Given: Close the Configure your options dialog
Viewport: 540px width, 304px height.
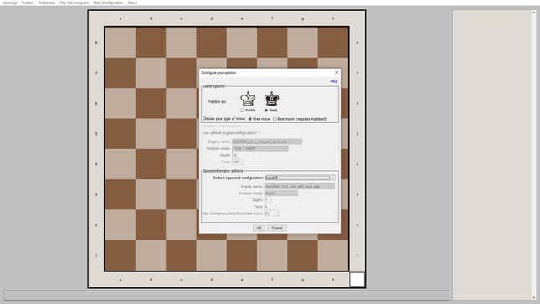Looking at the screenshot, I should (337, 72).
